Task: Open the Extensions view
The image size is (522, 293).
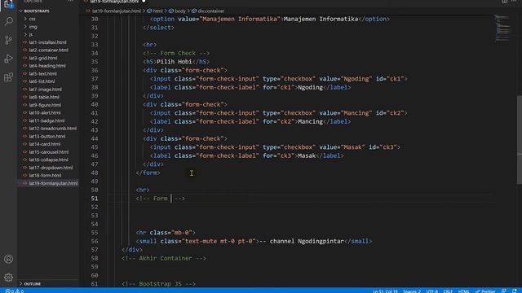Action: click(9, 77)
